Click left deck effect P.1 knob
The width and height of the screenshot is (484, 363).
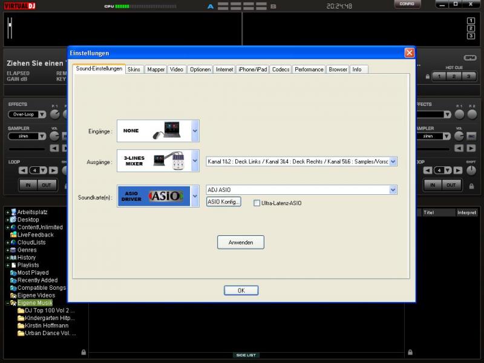[x=55, y=114]
